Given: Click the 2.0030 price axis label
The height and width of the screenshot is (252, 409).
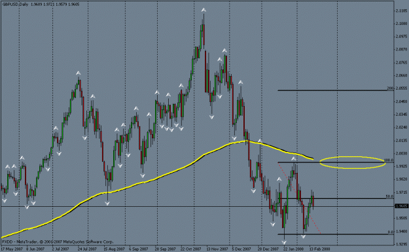Looking at the screenshot, I should pyautogui.click(x=401, y=153).
